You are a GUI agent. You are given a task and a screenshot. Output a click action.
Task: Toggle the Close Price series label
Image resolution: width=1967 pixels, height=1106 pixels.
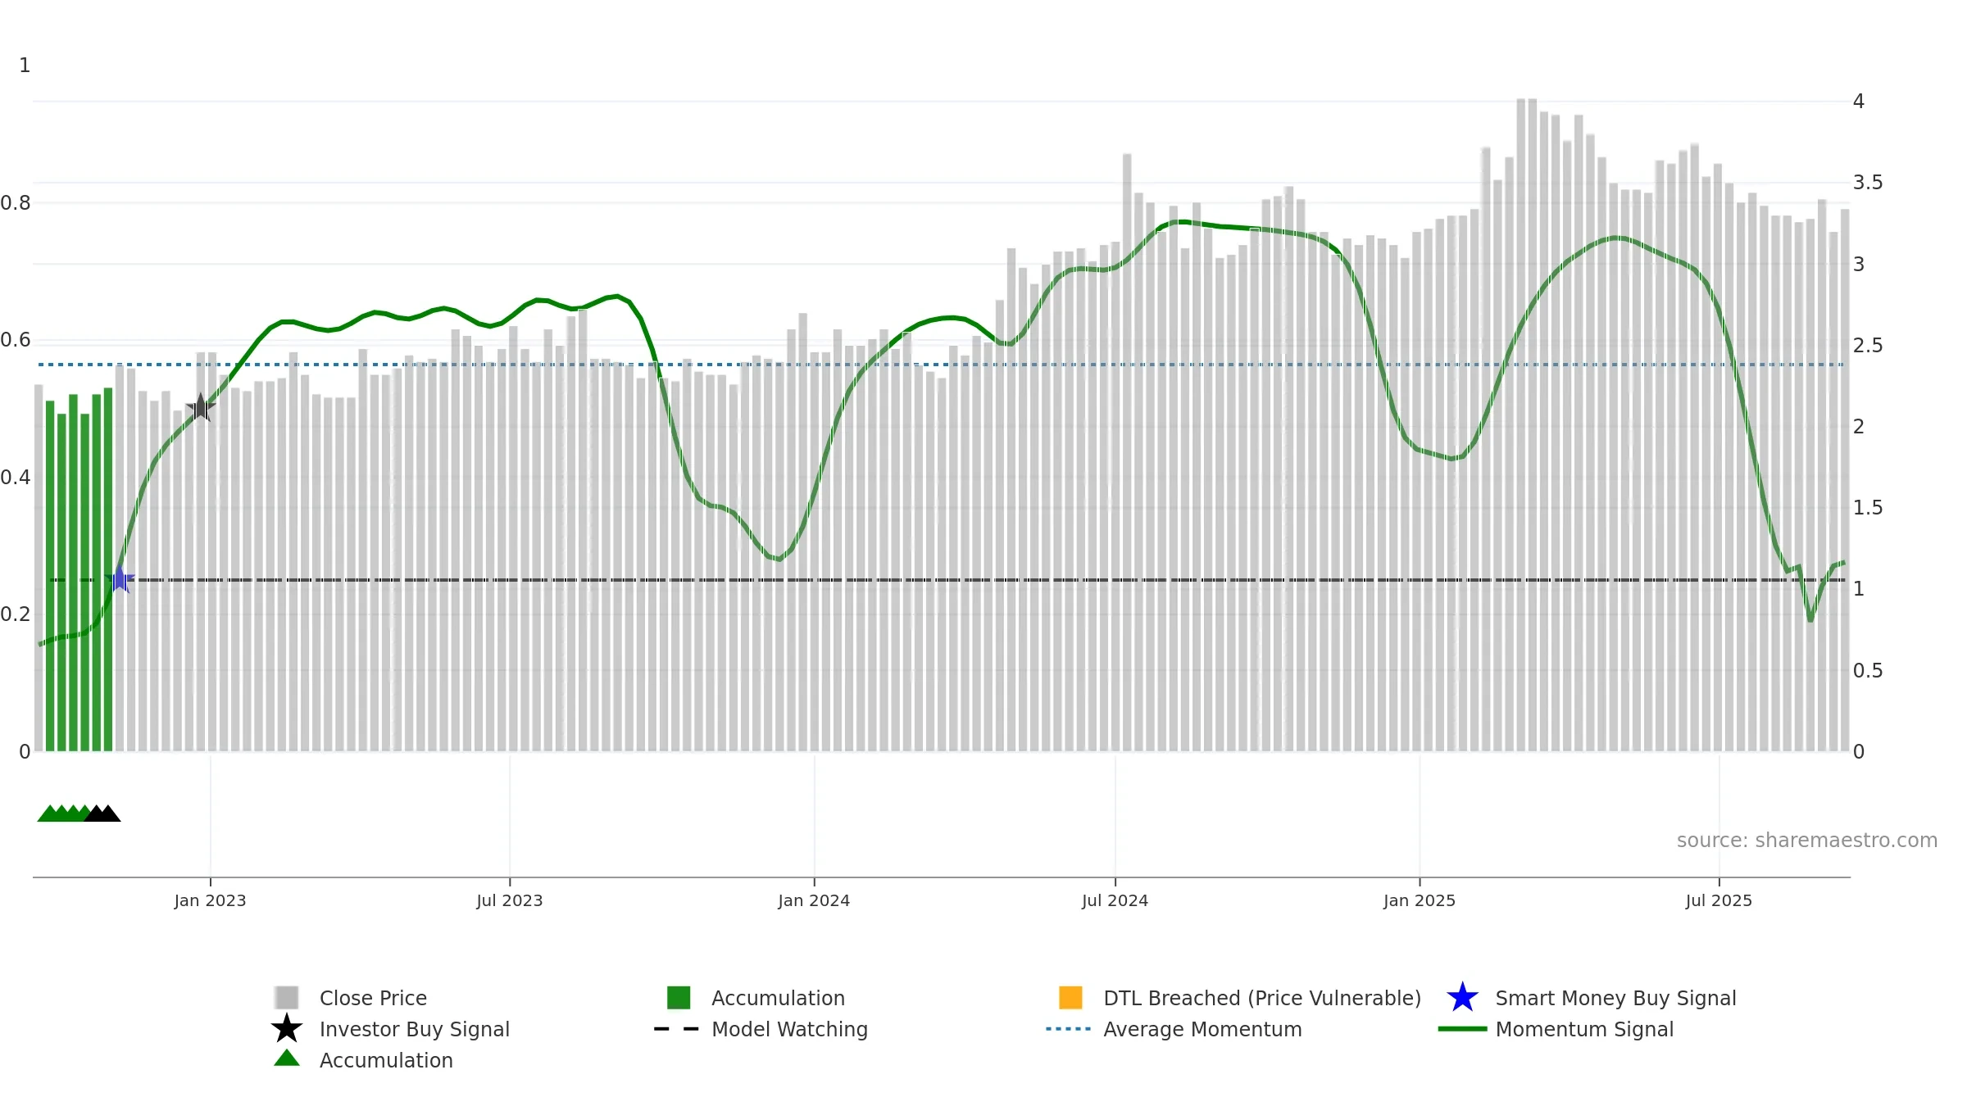[373, 998]
